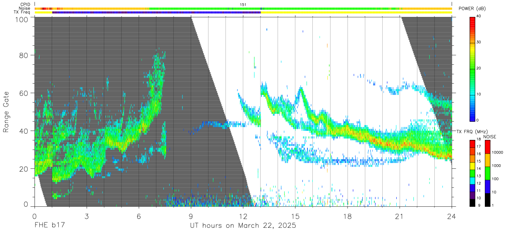Click the POWER (dB) colorbar title
Screen dimensions: 508x234
[472, 9]
